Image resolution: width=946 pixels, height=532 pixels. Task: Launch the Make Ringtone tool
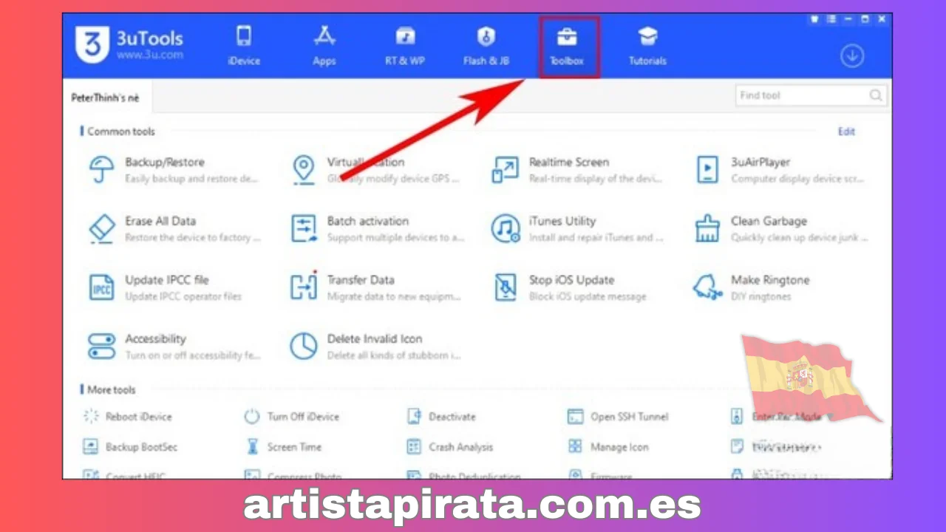click(751, 287)
